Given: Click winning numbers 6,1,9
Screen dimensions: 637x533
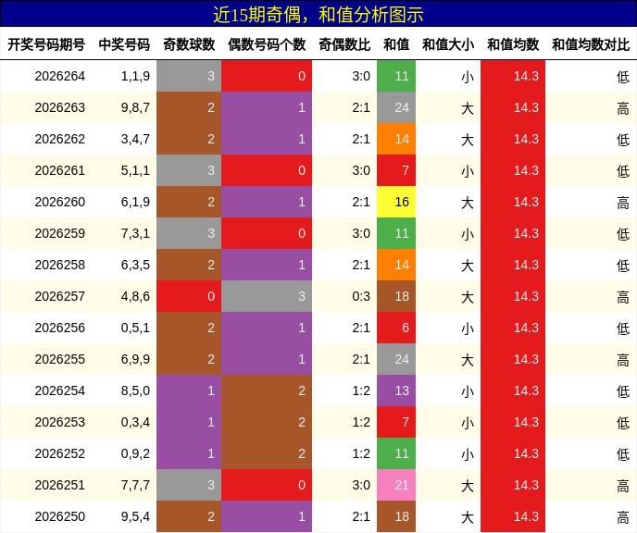Looking at the screenshot, I should click(x=135, y=202).
